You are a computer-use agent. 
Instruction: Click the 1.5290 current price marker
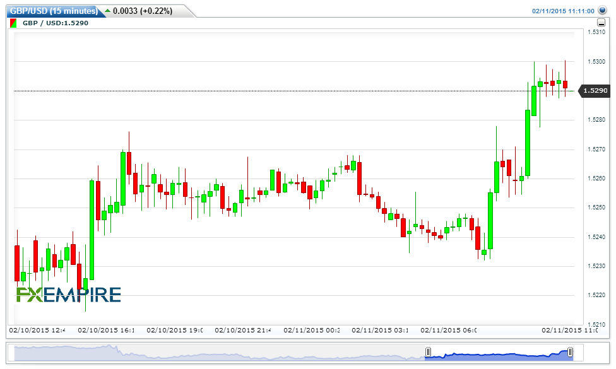595,91
